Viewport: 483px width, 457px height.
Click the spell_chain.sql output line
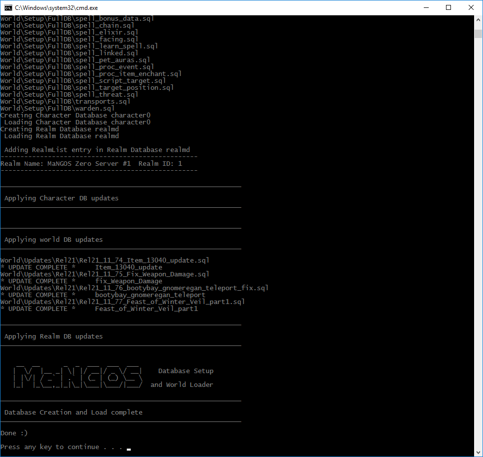point(67,26)
